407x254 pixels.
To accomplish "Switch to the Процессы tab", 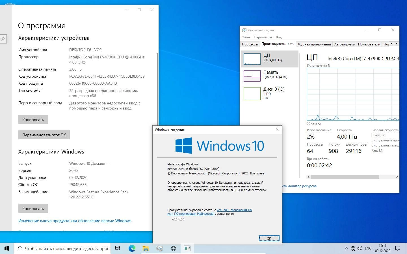I will (250, 44).
